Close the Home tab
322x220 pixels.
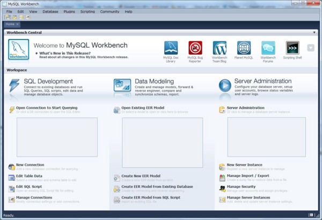(18, 24)
